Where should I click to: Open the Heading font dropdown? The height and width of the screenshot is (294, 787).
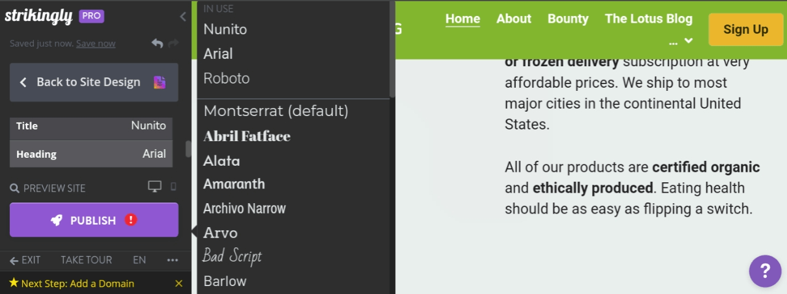[x=91, y=154]
